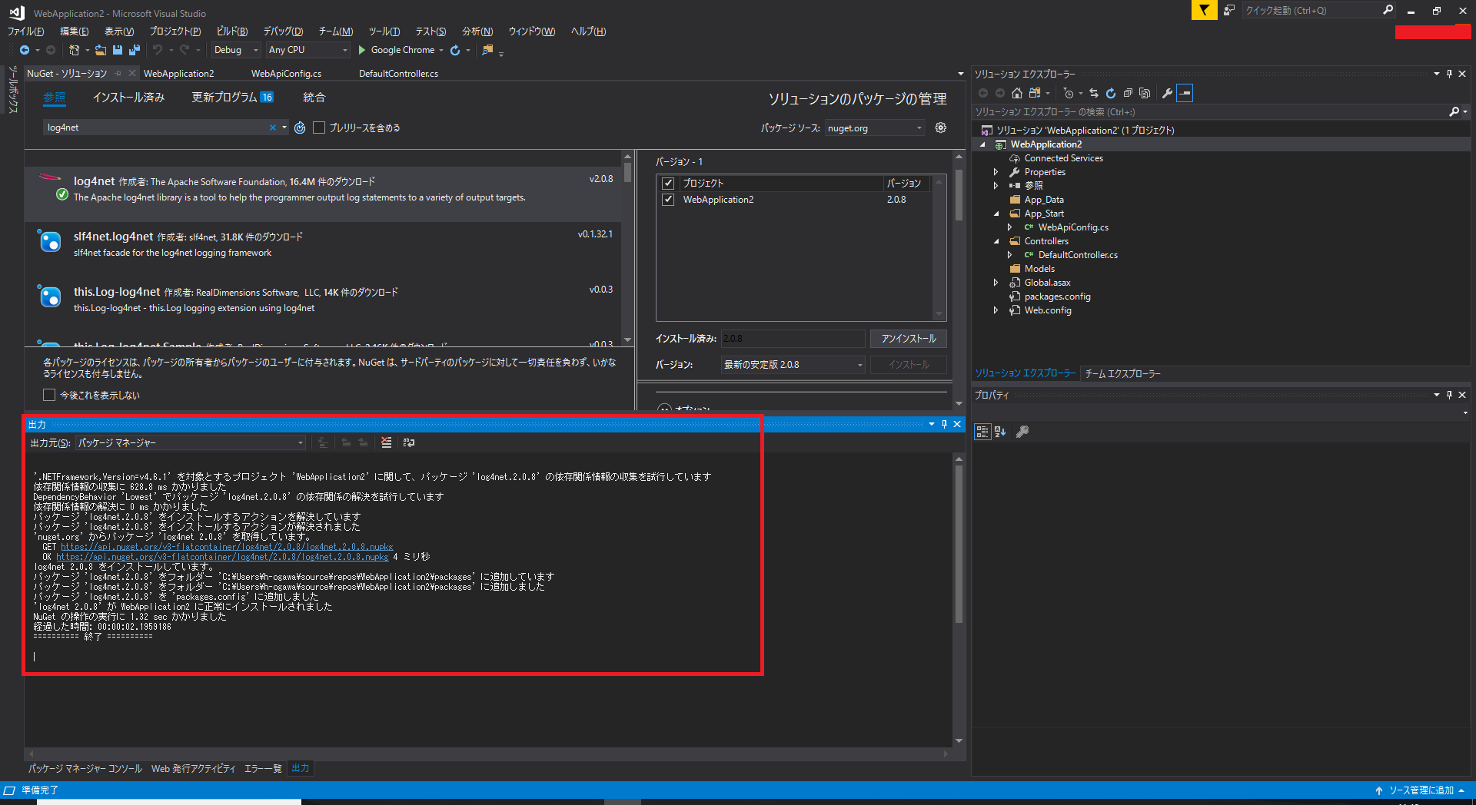Image resolution: width=1476 pixels, height=805 pixels.
Task: Open the DefaultController.cs document tab
Action: point(398,74)
